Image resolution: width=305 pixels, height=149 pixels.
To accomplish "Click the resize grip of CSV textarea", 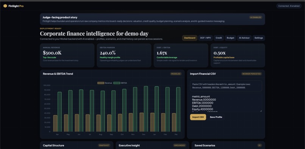I will (261, 111).
